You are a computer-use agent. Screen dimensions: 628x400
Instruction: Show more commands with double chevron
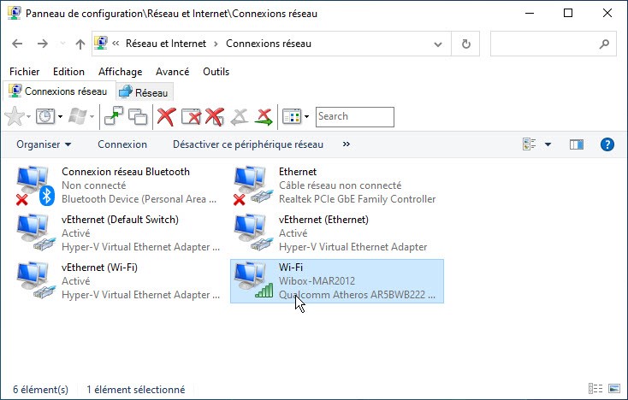point(347,144)
